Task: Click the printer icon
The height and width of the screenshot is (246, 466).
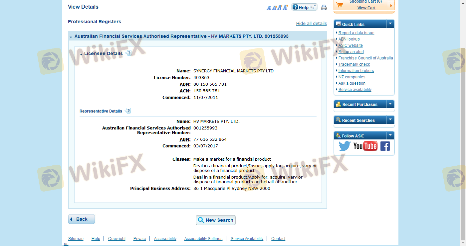Action: (x=324, y=7)
